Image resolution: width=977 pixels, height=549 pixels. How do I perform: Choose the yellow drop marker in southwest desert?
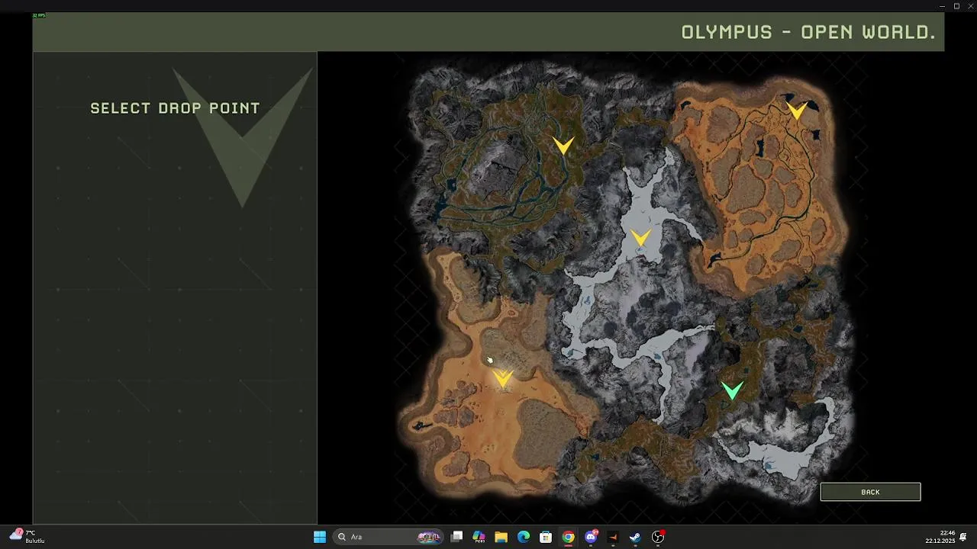502,379
